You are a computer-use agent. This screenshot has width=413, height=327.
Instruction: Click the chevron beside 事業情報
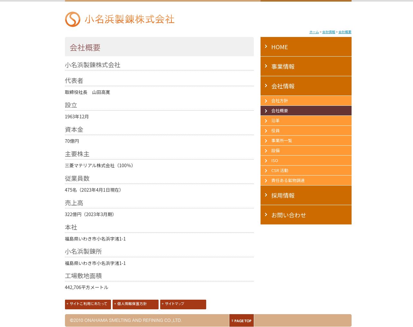[266, 66]
